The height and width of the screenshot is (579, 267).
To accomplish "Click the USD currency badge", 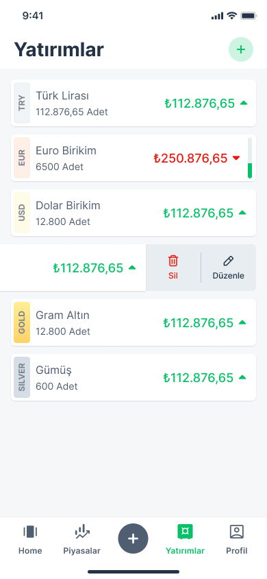I will 22,213.
